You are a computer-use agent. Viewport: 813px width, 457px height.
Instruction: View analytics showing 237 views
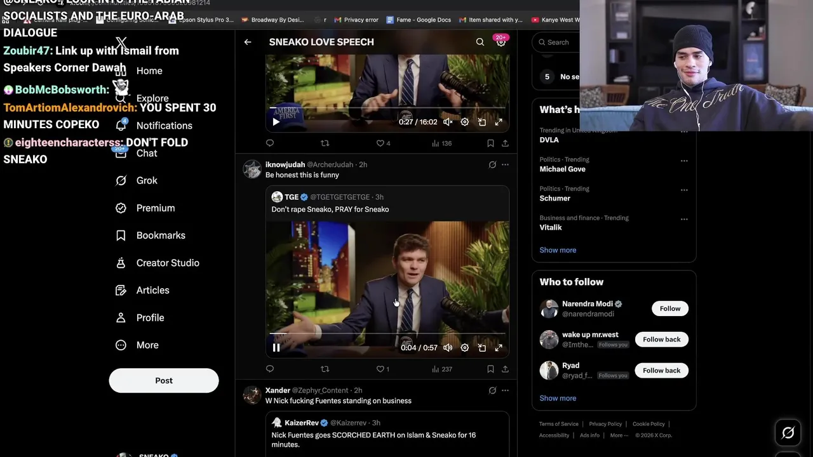pos(441,369)
